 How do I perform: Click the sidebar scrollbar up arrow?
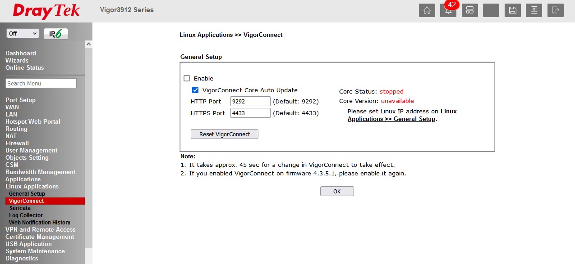click(x=88, y=44)
